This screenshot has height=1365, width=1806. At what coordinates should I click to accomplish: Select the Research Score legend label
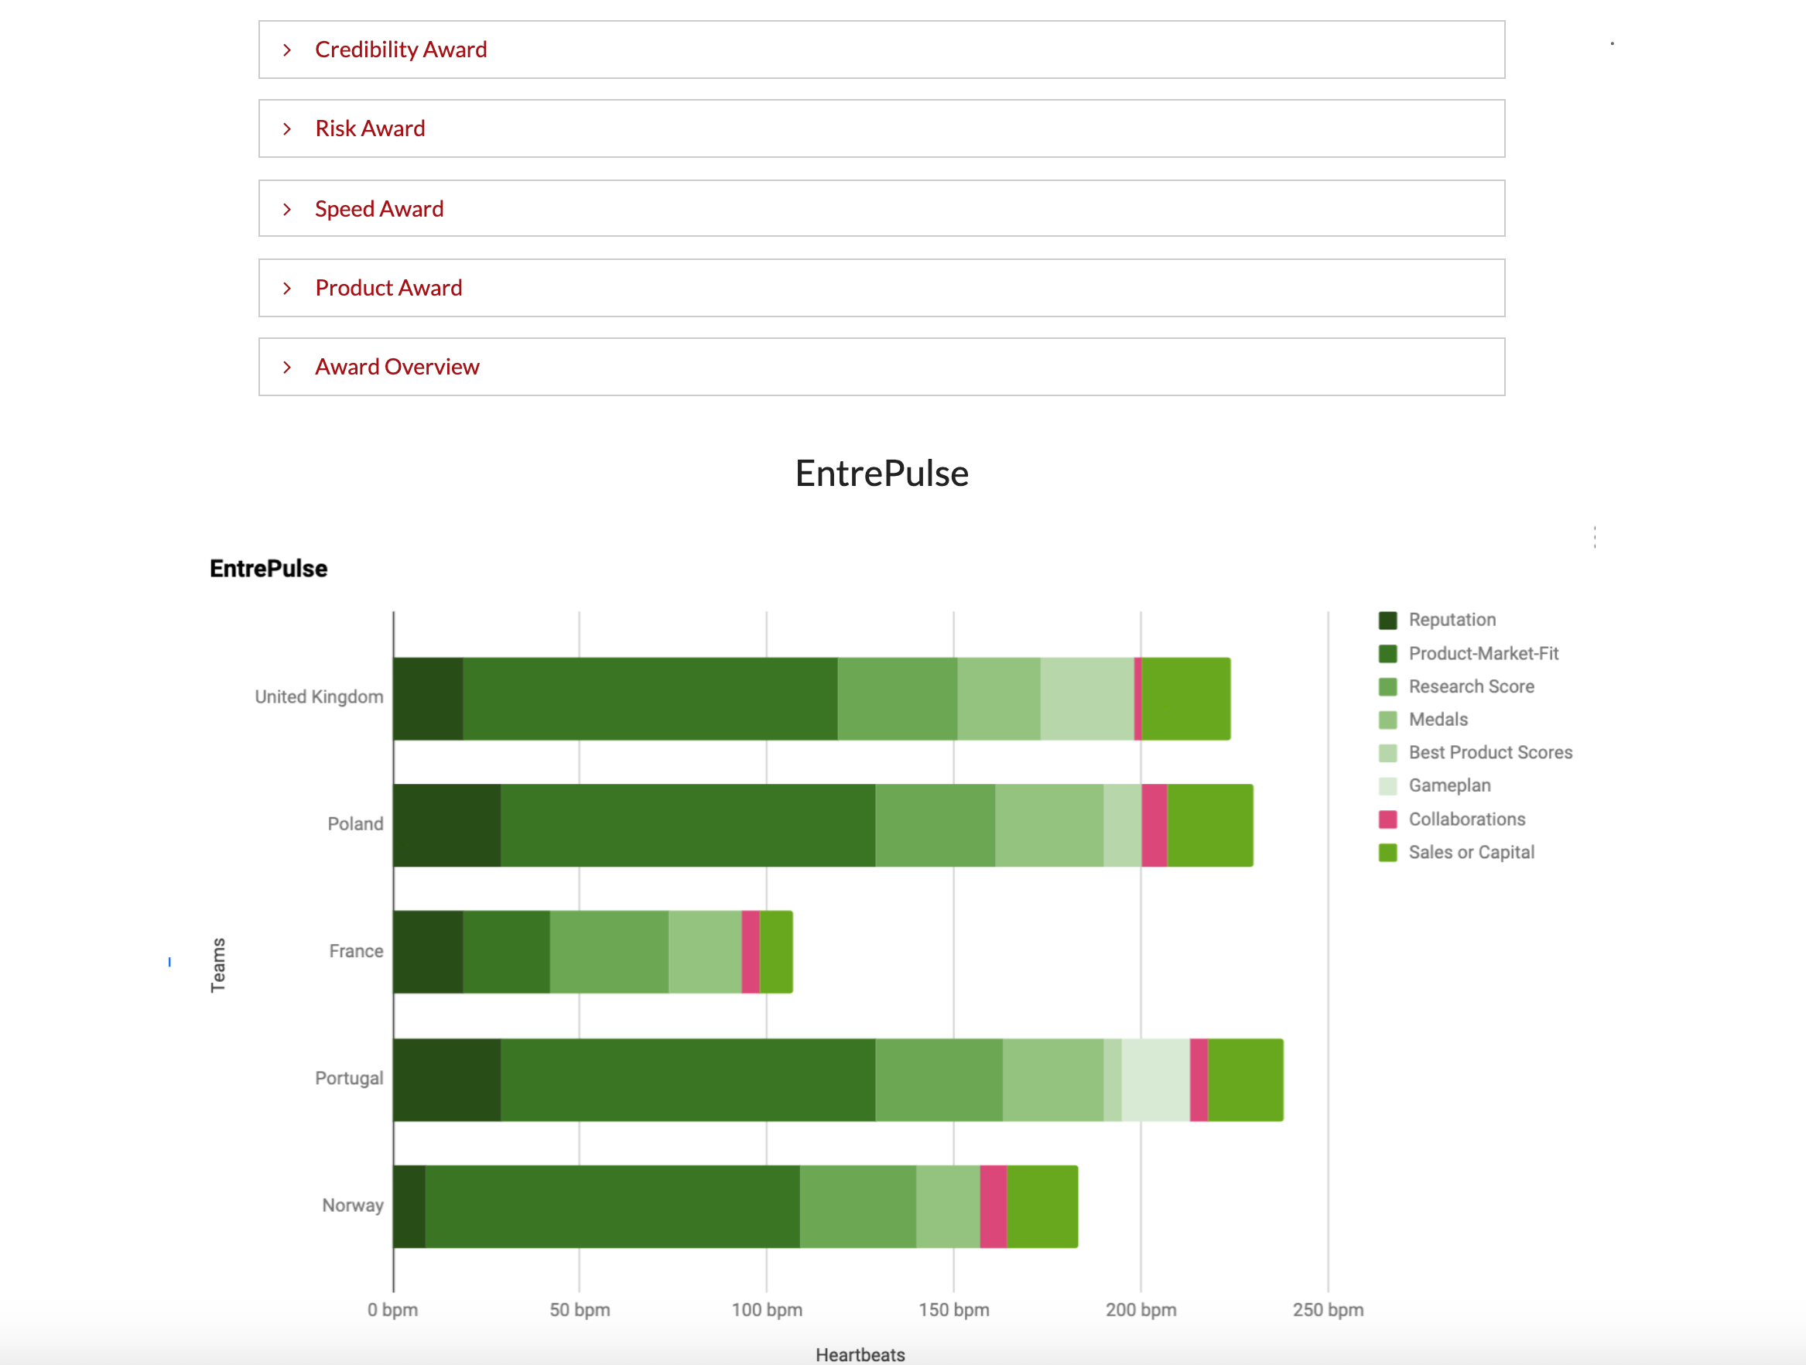pyautogui.click(x=1471, y=686)
